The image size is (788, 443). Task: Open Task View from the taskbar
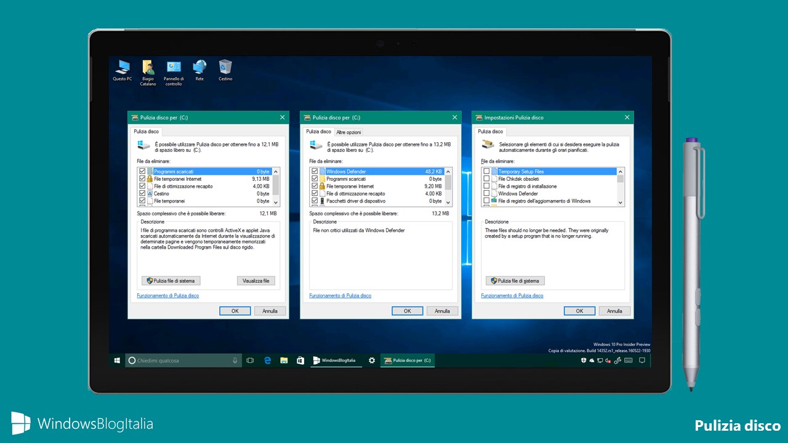coord(250,361)
